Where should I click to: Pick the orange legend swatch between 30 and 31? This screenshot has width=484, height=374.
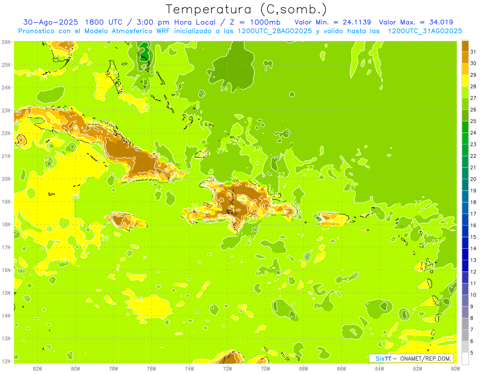pyautogui.click(x=465, y=57)
